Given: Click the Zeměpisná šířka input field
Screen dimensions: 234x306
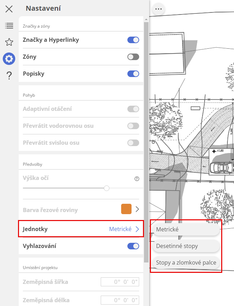Looking at the screenshot, I should pyautogui.click(x=120, y=282).
